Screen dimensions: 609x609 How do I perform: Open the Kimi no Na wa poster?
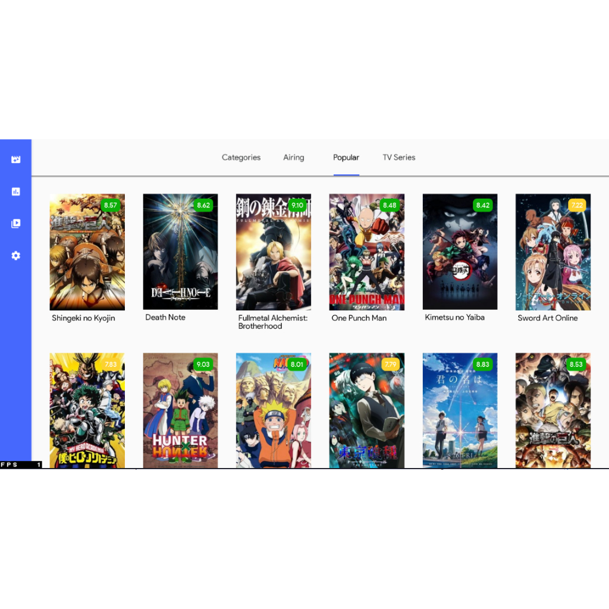(460, 410)
